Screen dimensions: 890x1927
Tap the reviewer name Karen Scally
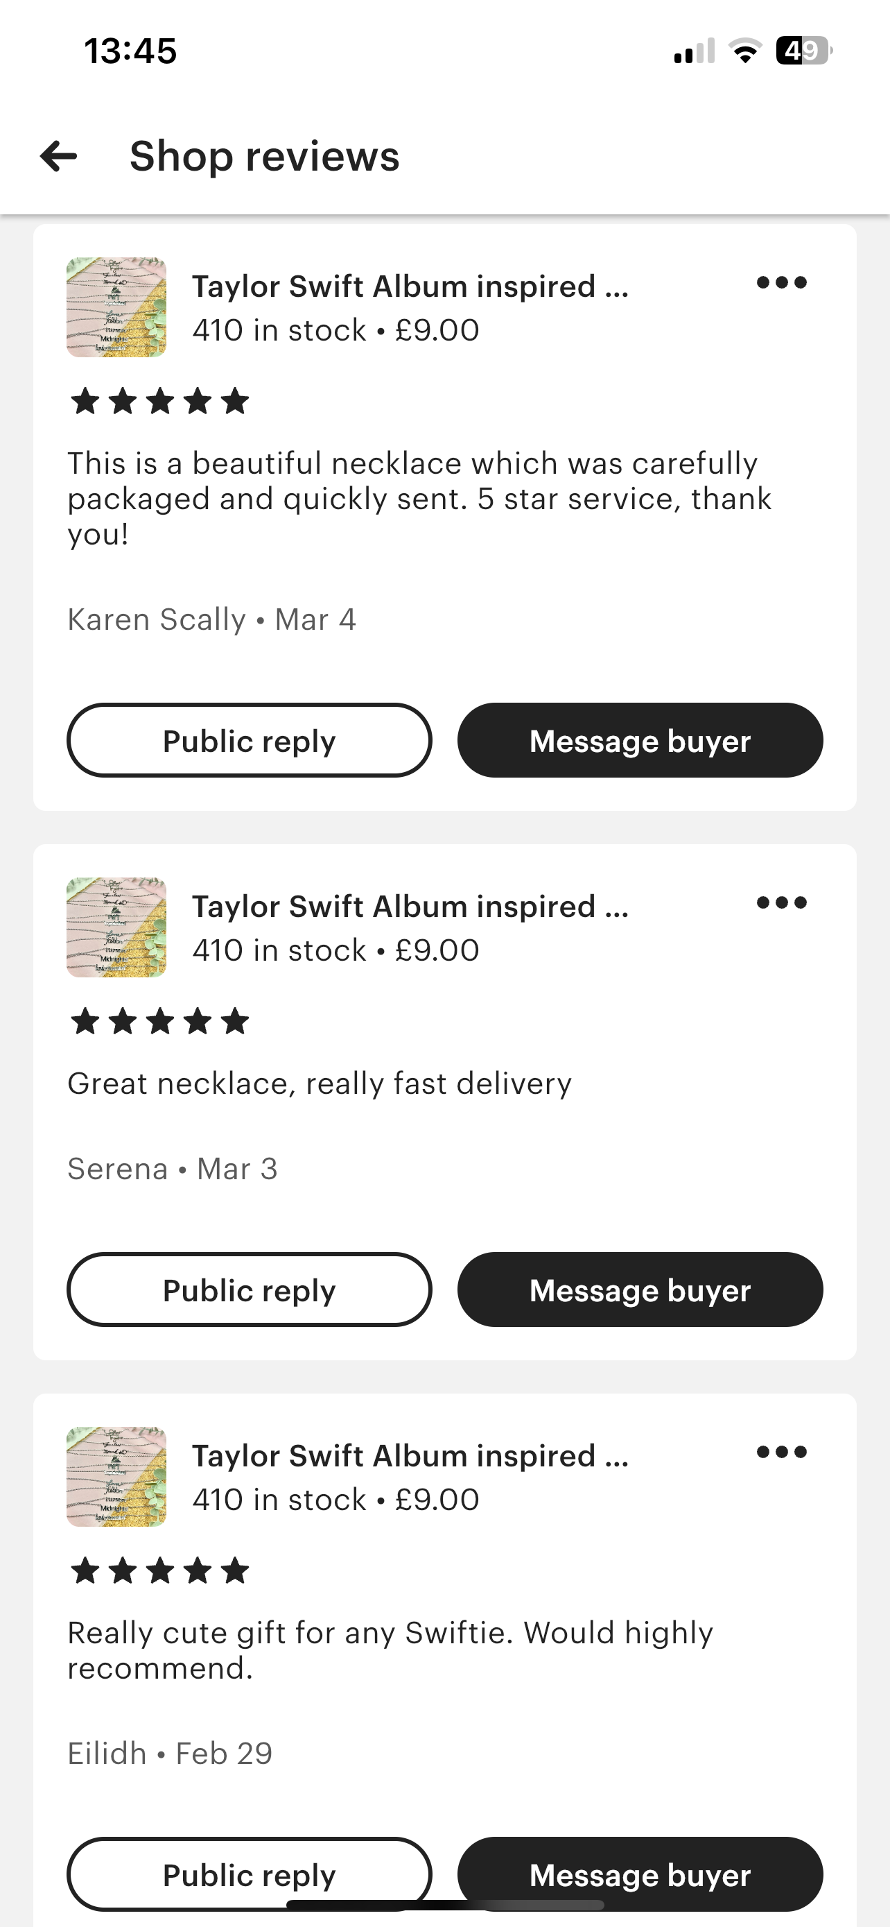point(156,619)
